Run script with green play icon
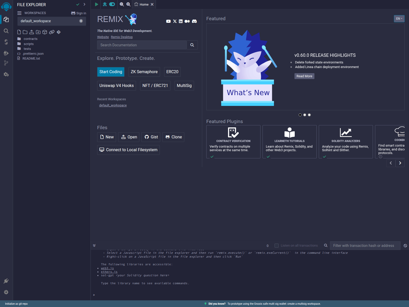This screenshot has height=307, width=409. point(96,4)
